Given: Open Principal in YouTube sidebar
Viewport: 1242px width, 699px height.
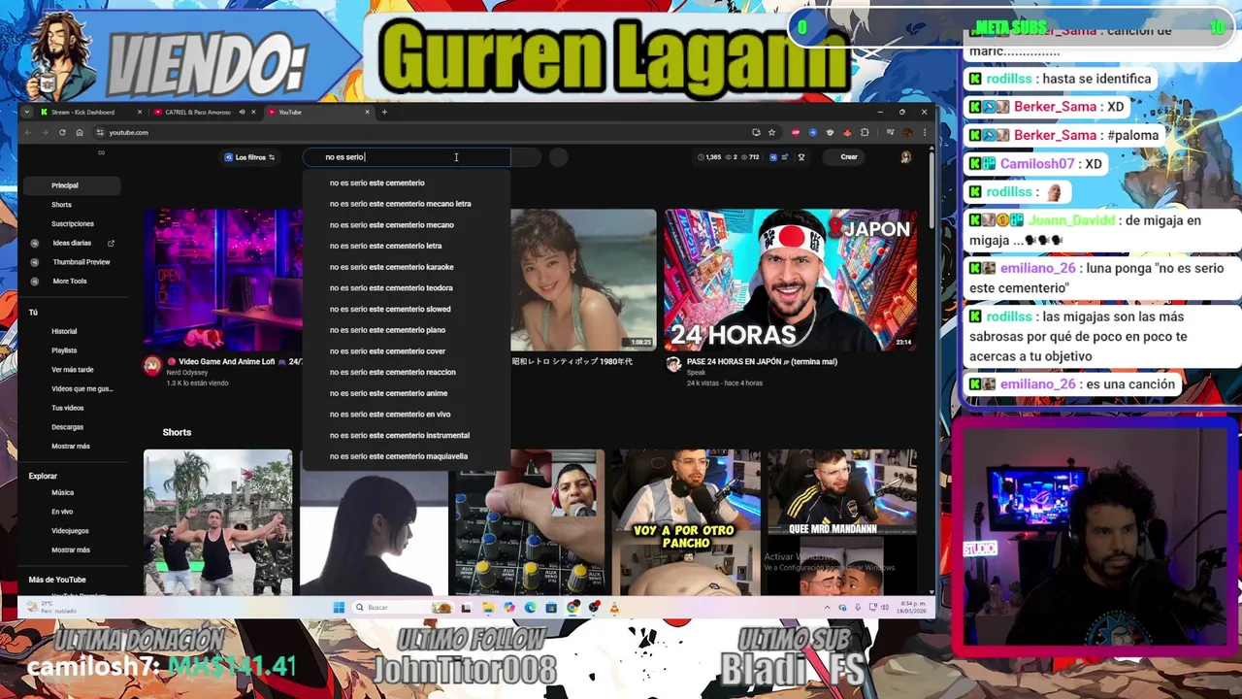Looking at the screenshot, I should [73, 185].
